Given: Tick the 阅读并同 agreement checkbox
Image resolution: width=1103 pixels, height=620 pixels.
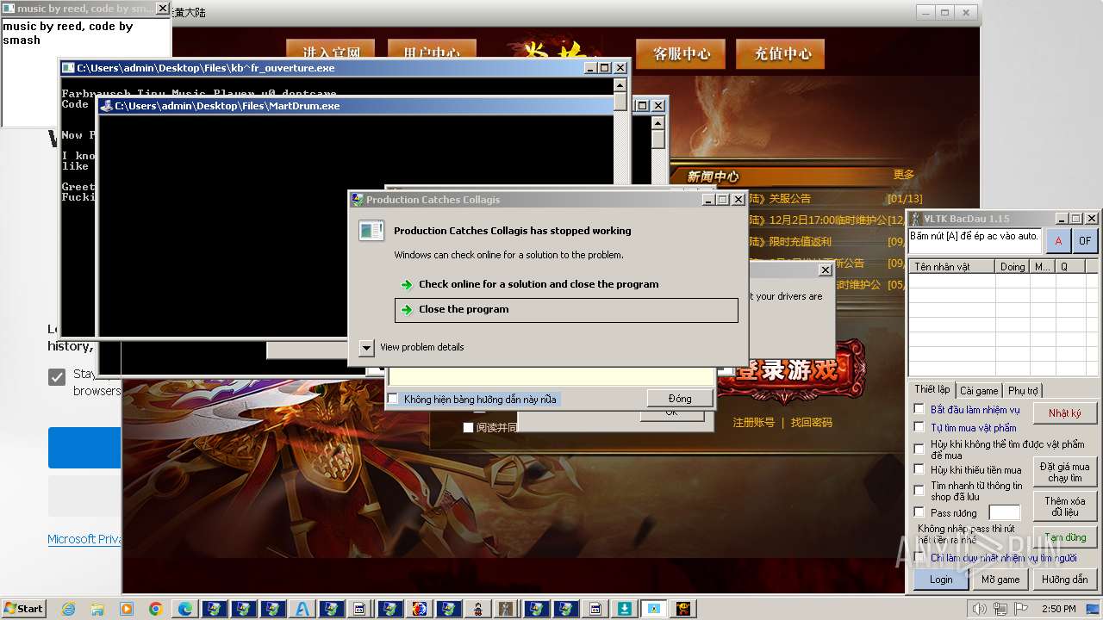Looking at the screenshot, I should (x=468, y=427).
